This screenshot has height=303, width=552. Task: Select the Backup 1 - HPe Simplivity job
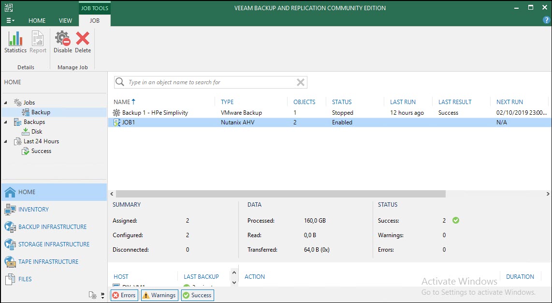tap(155, 113)
